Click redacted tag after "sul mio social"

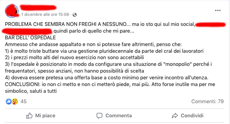pyautogui.click(x=210, y=25)
